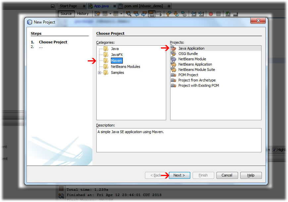Click the Samples category folder icon

[106, 73]
